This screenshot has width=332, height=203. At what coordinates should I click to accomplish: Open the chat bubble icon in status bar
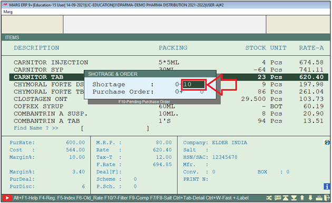coord(278,198)
